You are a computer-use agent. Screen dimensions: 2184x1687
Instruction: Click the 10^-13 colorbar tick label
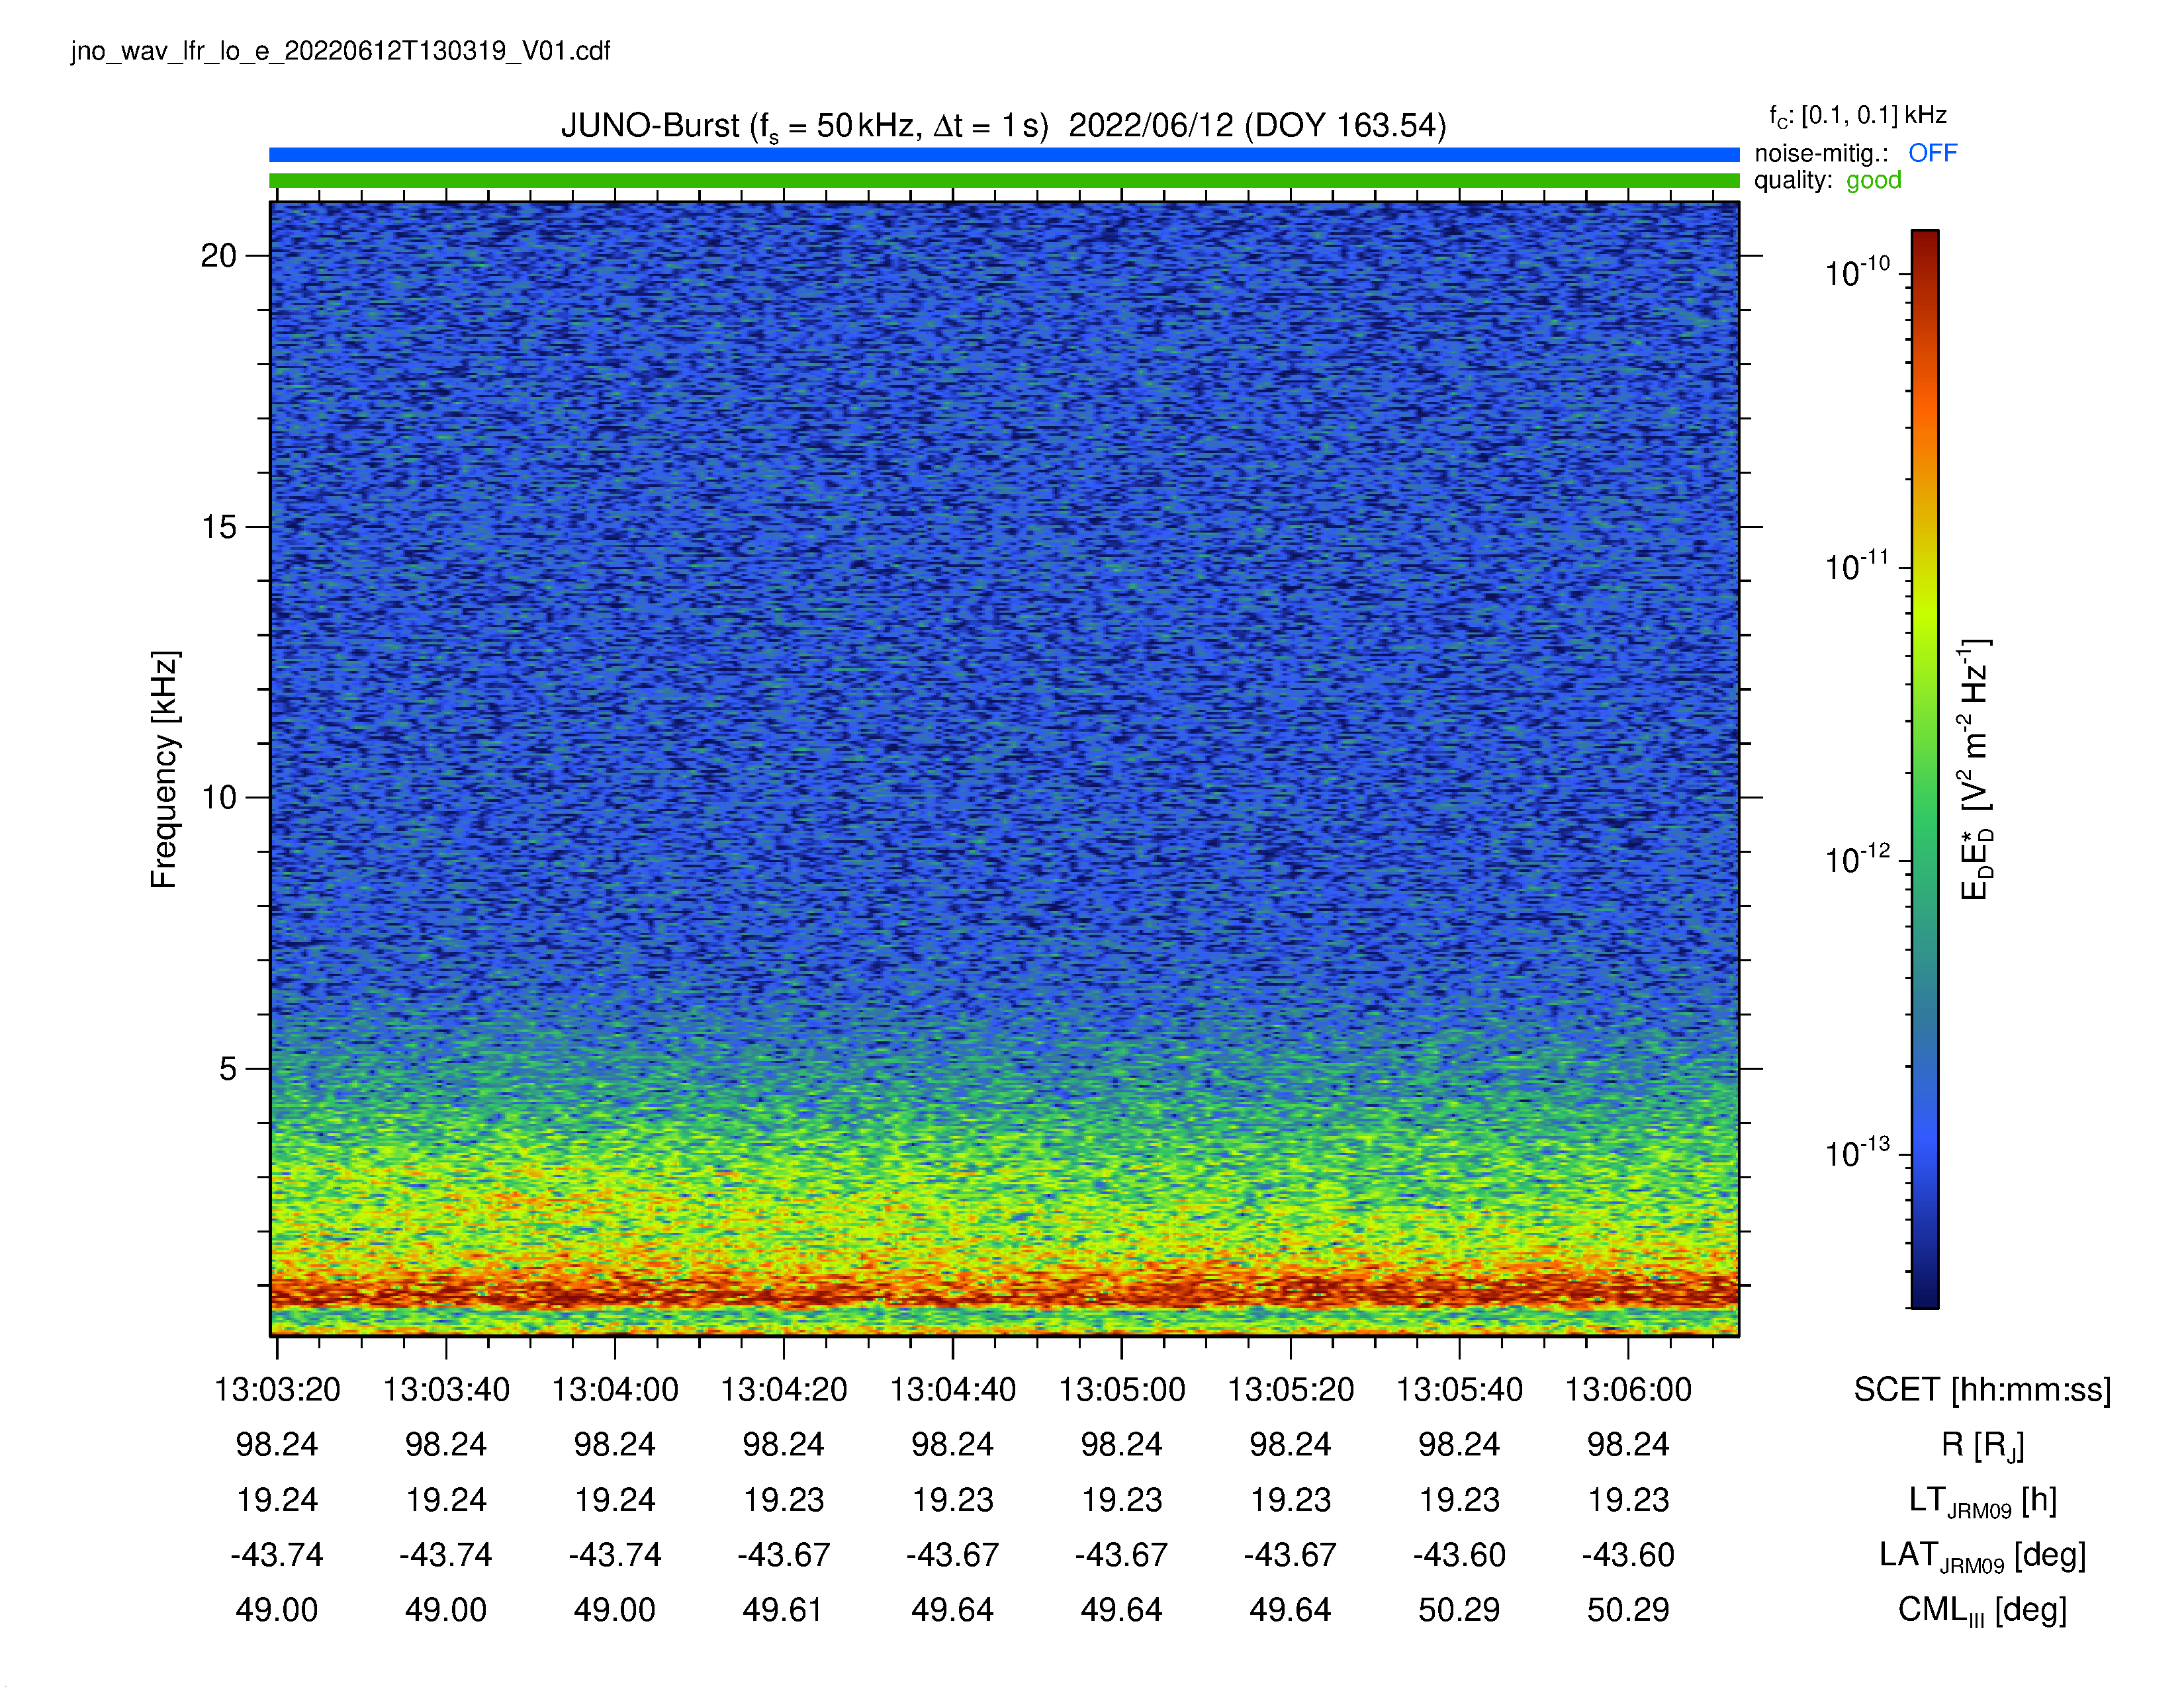click(1857, 1152)
